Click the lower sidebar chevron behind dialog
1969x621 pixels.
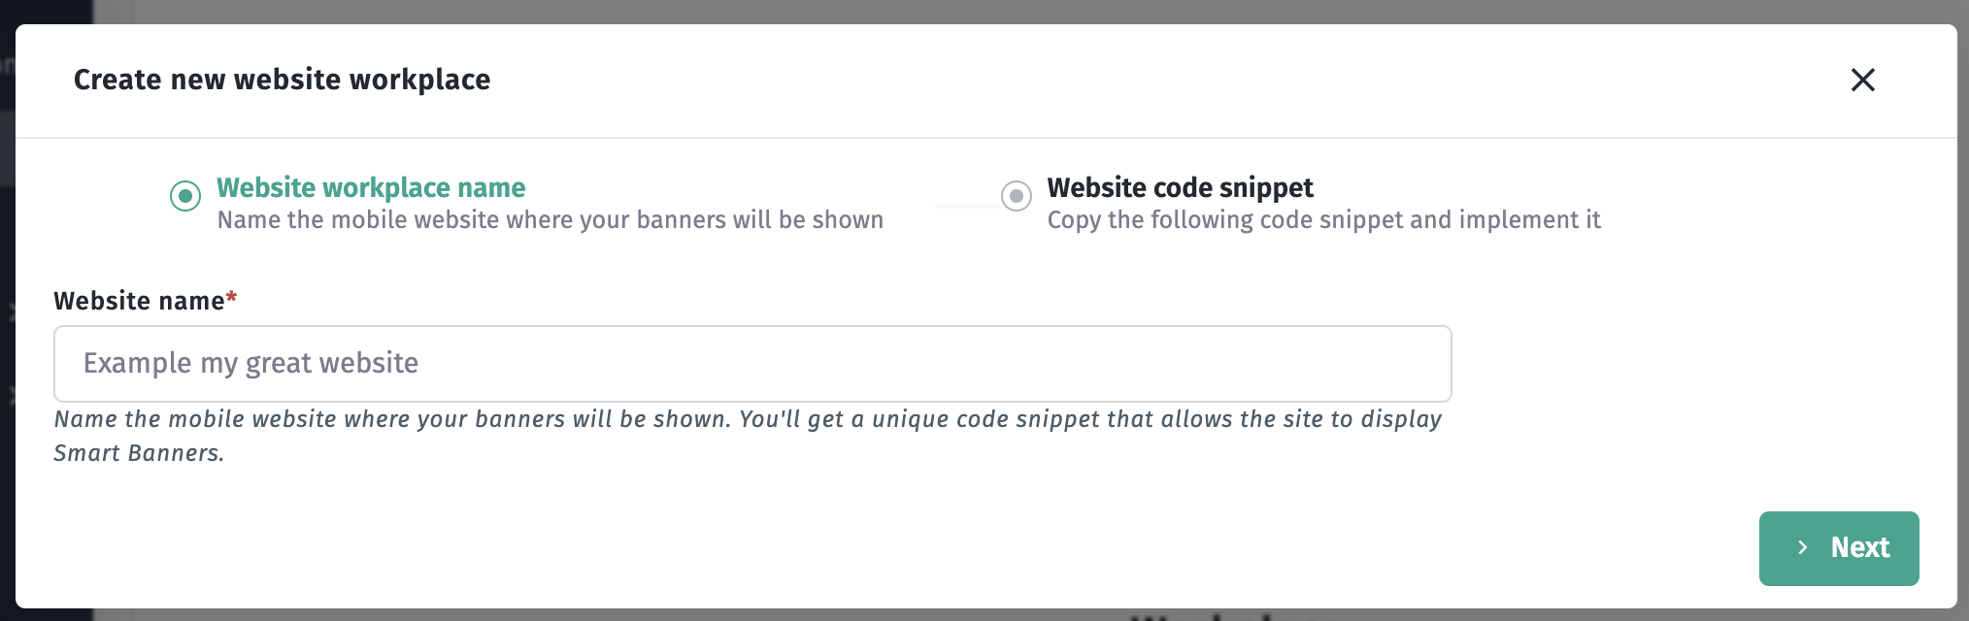(10, 396)
